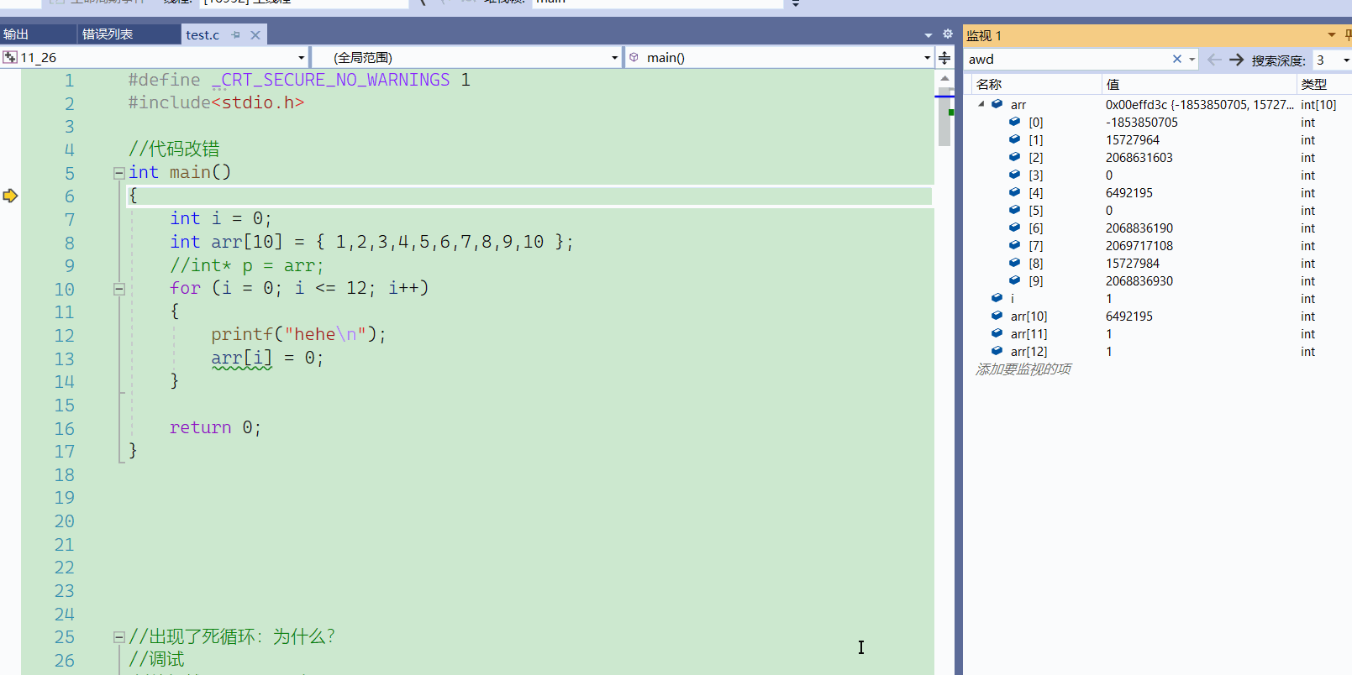The width and height of the screenshot is (1352, 675).
Task: Click the int[10] type cell
Action: [x=1318, y=105]
